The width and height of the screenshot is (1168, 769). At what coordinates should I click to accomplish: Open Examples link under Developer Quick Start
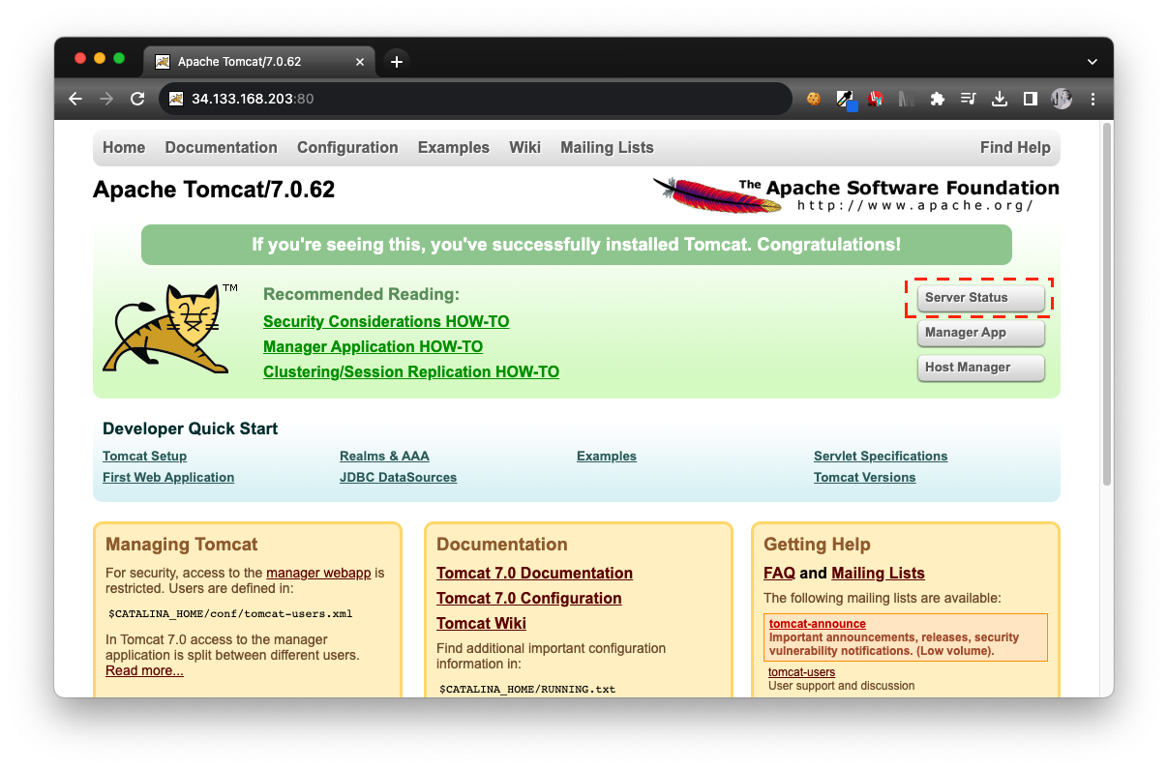coord(607,457)
